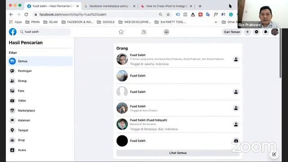Click the Lihat Semua button
Screen dimensions: 288x162
(178, 153)
